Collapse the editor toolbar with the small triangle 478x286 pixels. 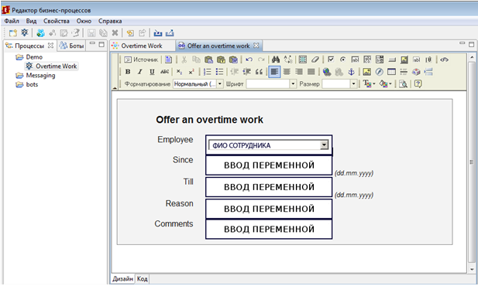115,88
